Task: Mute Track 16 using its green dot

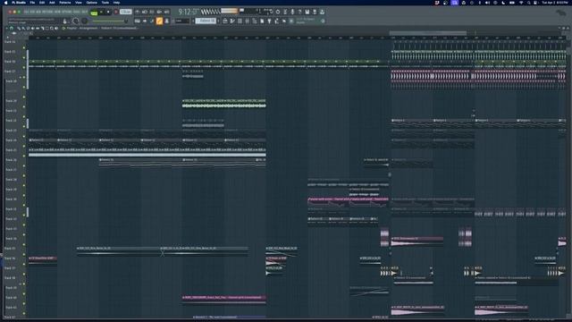Action: coord(24,67)
